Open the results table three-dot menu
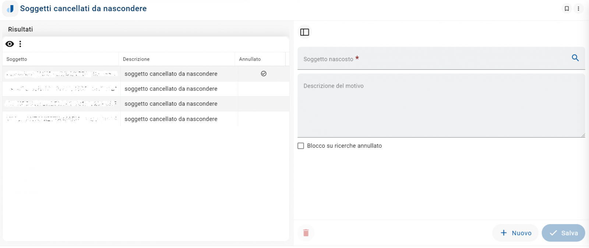This screenshot has width=589, height=248. [x=20, y=44]
